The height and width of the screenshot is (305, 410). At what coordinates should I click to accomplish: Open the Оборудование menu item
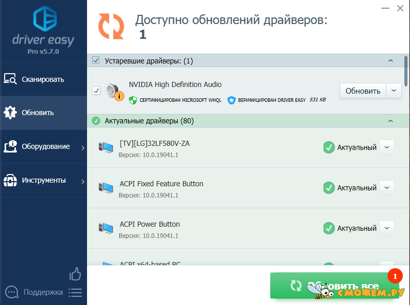click(x=44, y=147)
